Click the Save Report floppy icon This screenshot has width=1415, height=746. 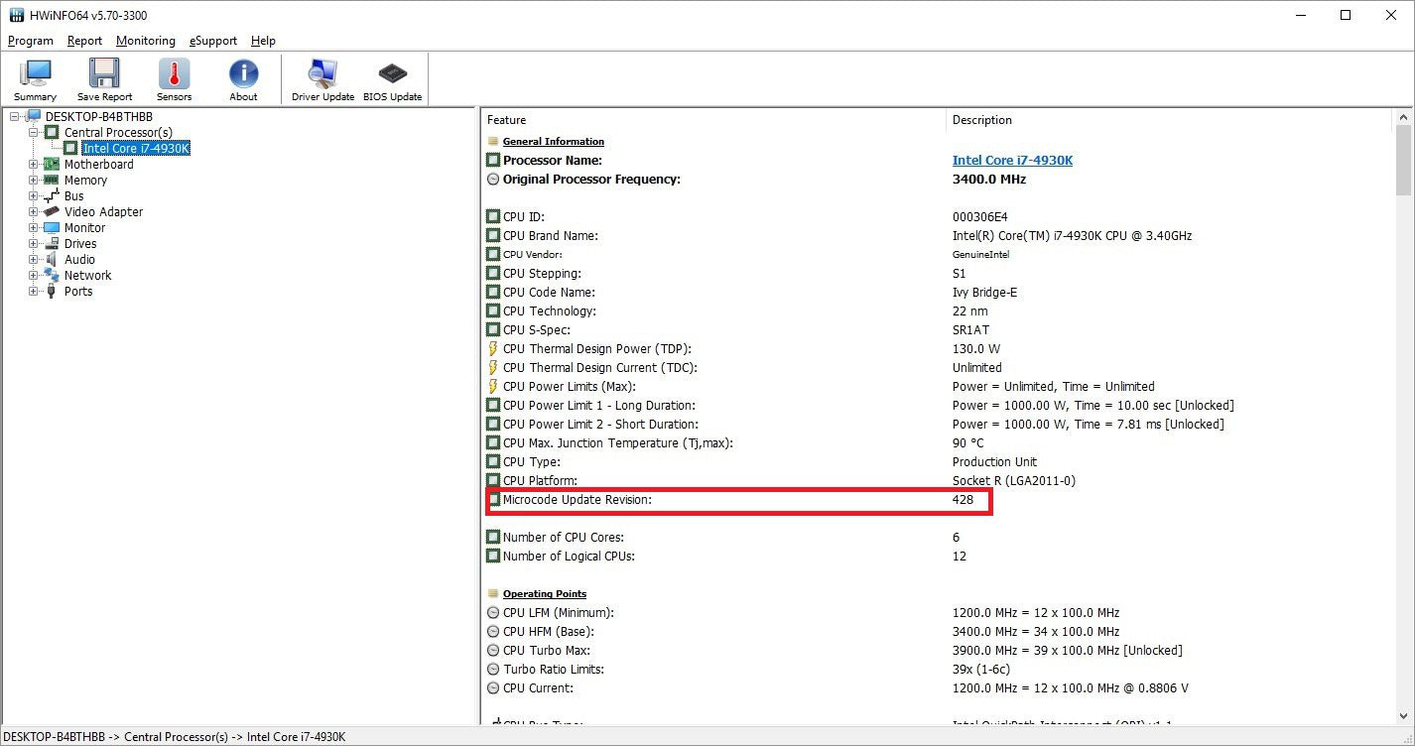point(104,79)
